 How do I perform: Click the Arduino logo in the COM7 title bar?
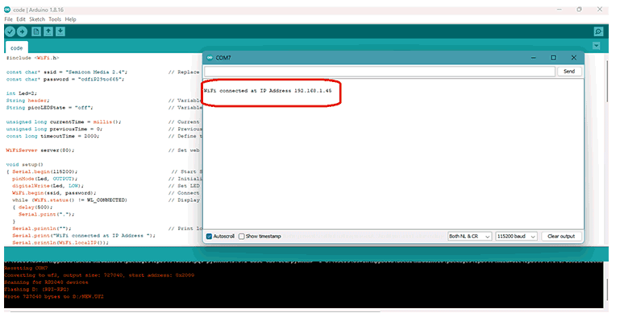[x=210, y=58]
